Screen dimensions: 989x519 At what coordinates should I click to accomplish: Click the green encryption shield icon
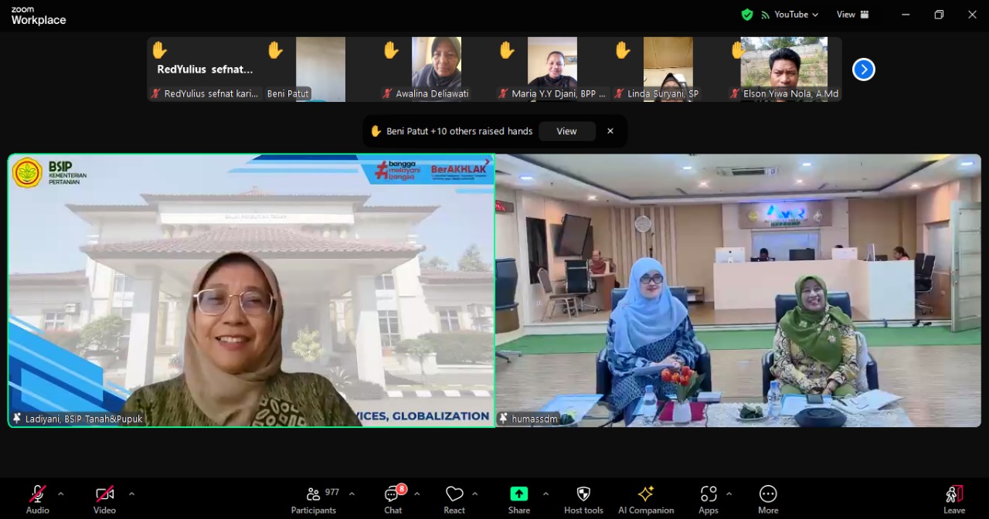tap(746, 15)
